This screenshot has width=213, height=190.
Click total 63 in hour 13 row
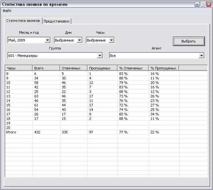click(x=36, y=96)
